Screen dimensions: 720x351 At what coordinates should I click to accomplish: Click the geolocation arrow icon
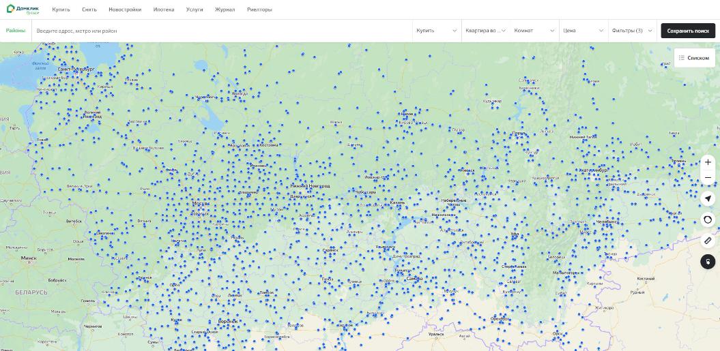tap(708, 198)
